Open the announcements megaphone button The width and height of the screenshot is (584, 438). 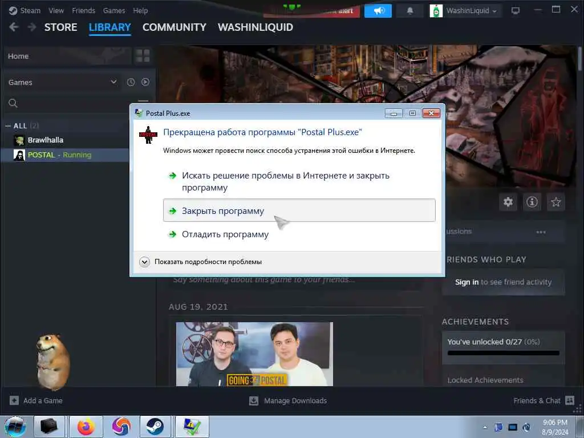tap(378, 10)
